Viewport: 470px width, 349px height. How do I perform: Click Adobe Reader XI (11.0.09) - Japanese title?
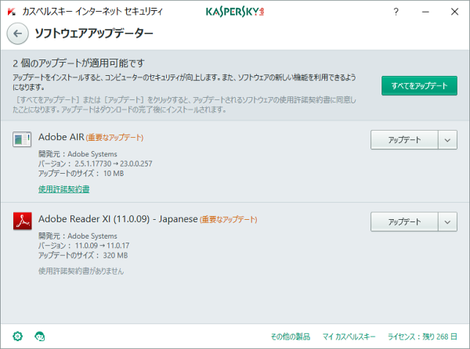point(117,219)
